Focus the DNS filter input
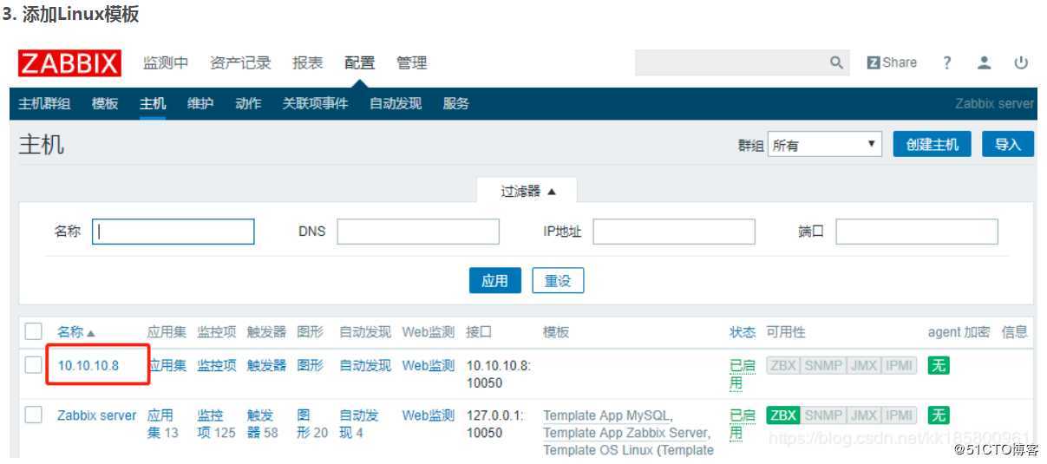Screen dimensions: 1047x464 click(x=418, y=232)
